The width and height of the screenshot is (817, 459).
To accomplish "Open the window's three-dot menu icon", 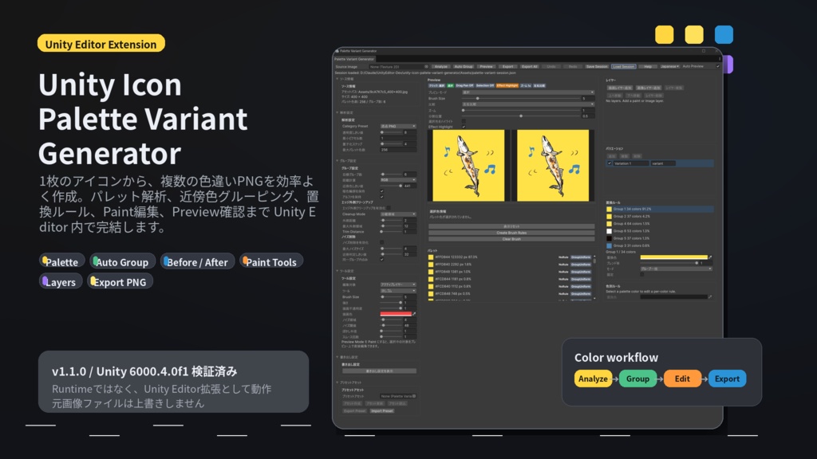I will tap(720, 59).
